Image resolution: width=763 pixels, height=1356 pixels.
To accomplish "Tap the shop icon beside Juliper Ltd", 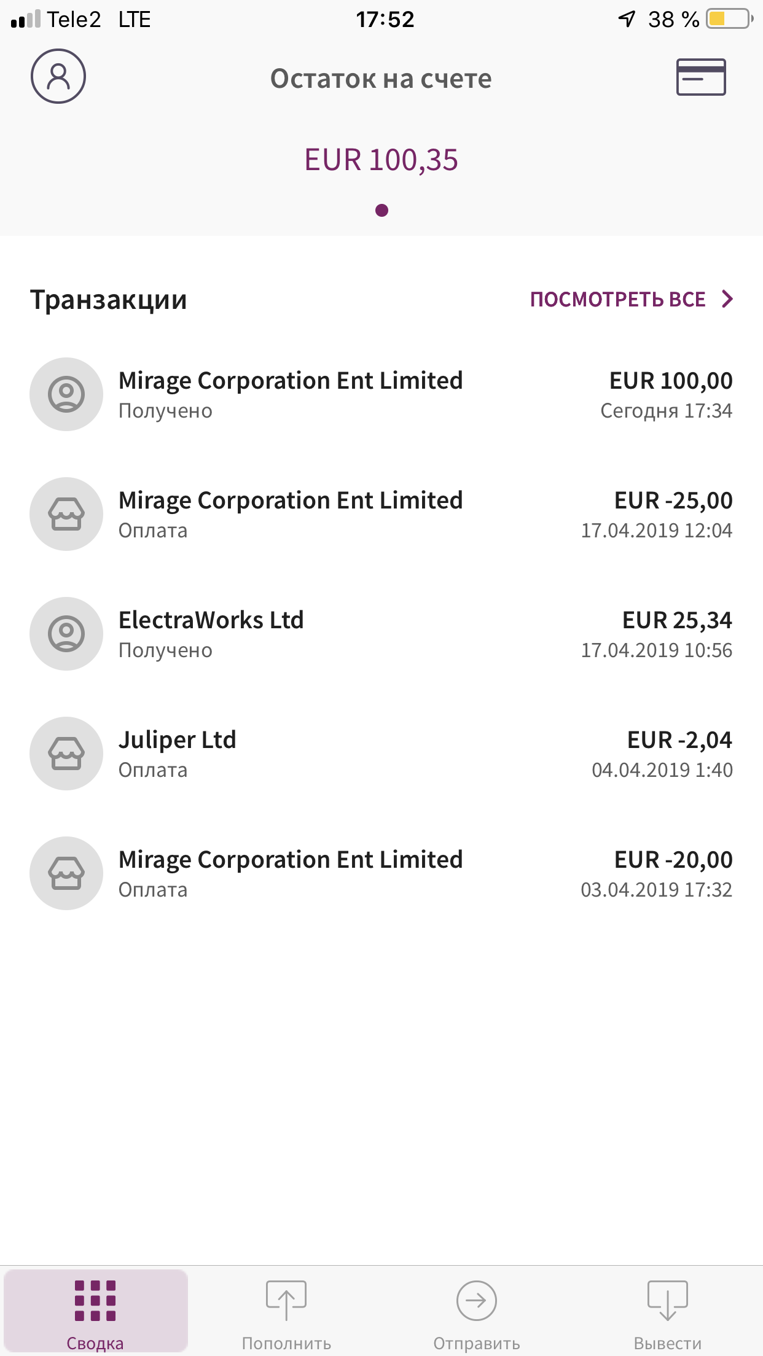I will (66, 754).
